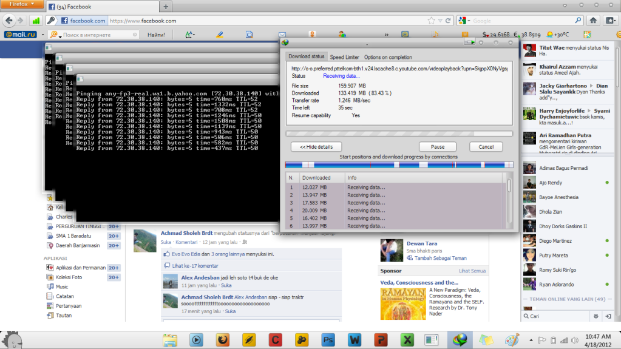The height and width of the screenshot is (349, 621).
Task: Cancel the download
Action: [486, 146]
